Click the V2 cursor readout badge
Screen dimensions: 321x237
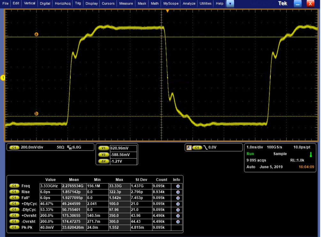[103, 155]
